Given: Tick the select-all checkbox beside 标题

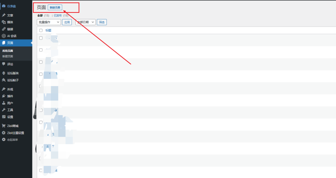Looking at the screenshot, I should [41, 30].
